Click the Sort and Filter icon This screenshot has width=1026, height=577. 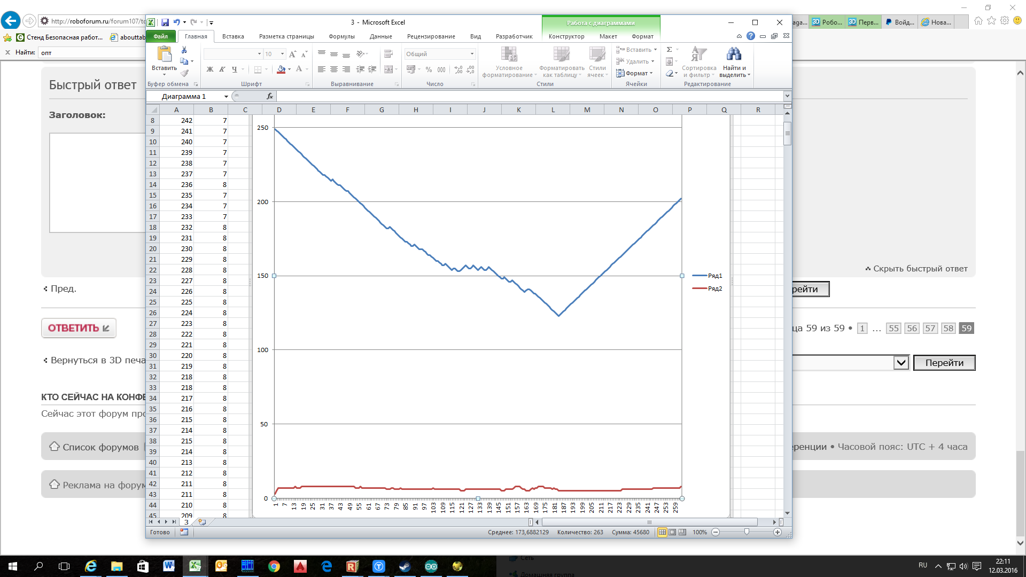698,54
